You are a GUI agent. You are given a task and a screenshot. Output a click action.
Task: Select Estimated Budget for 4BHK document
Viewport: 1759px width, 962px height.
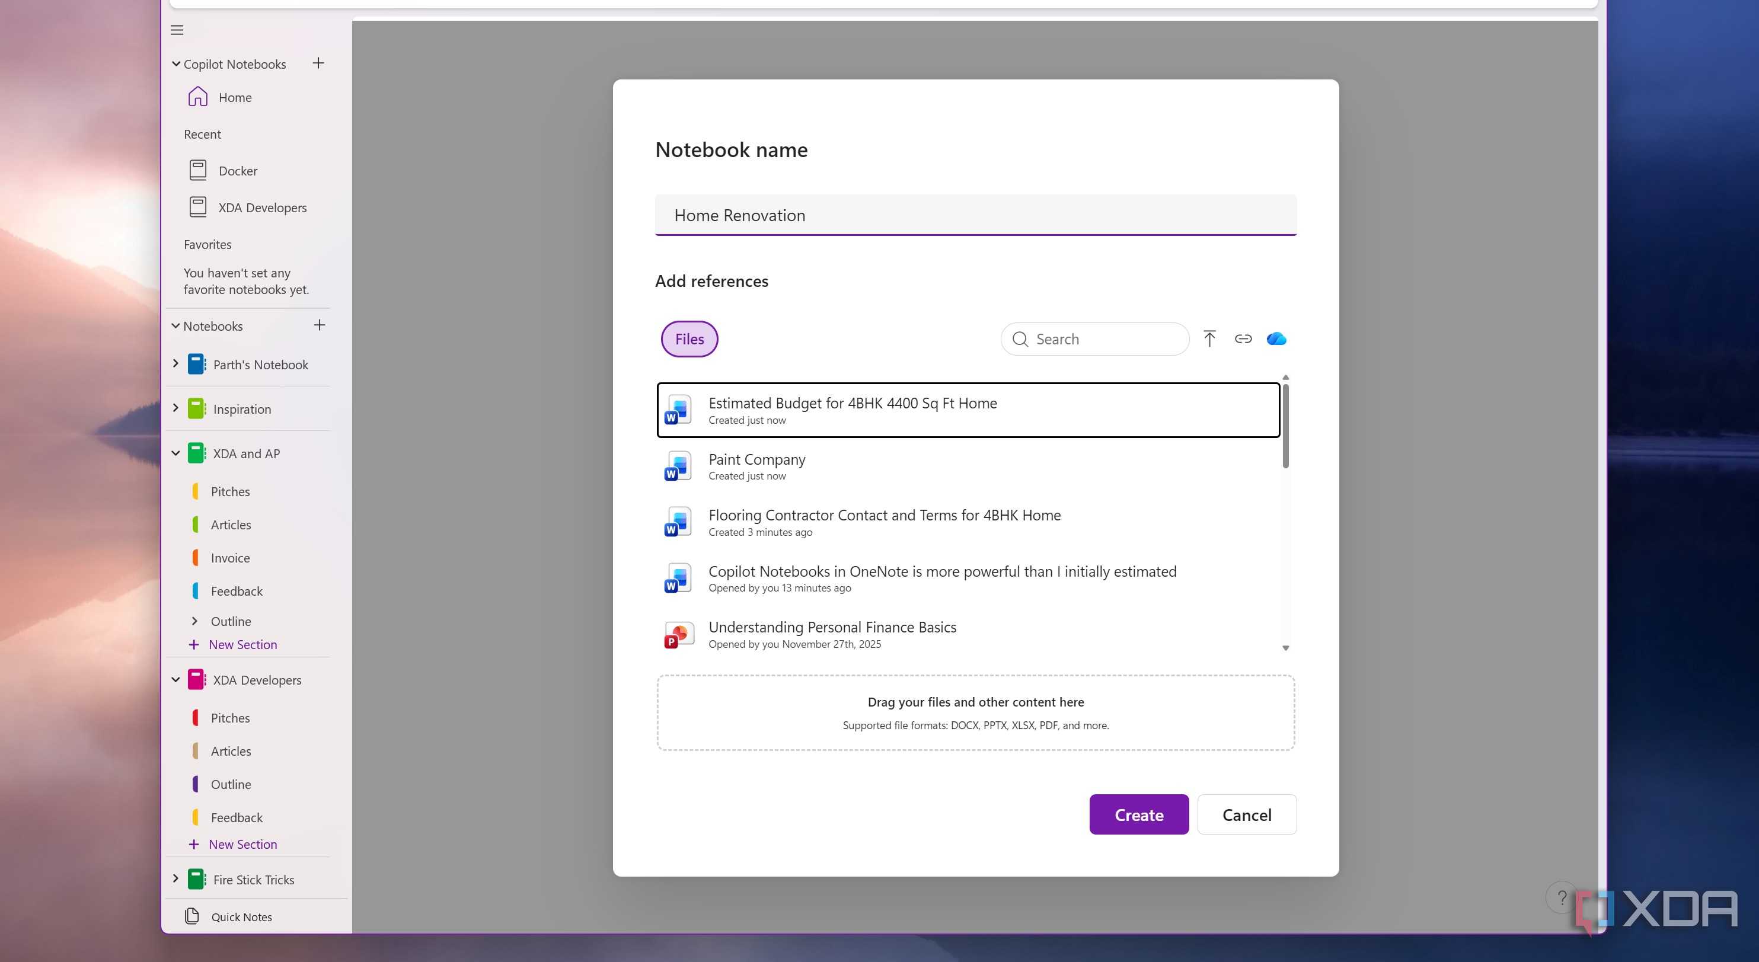pyautogui.click(x=968, y=410)
